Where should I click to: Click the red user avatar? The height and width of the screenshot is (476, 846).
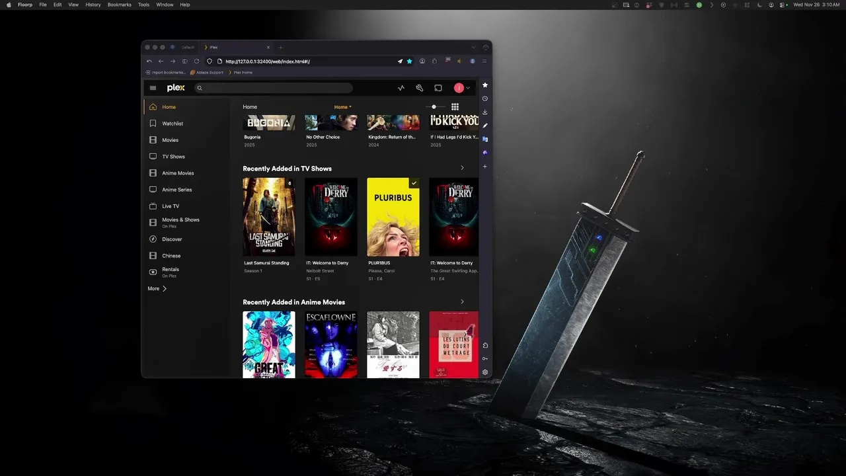coord(459,88)
